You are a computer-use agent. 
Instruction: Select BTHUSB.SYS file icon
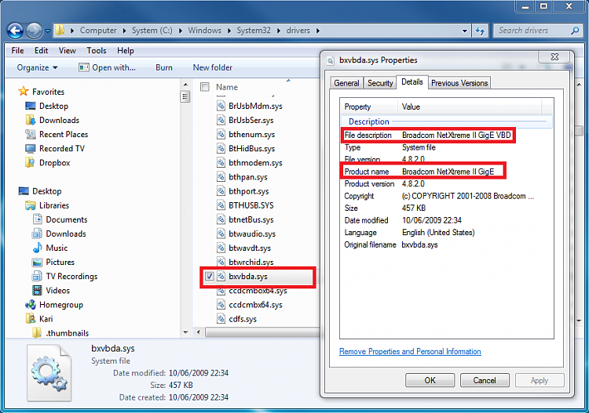coord(221,205)
